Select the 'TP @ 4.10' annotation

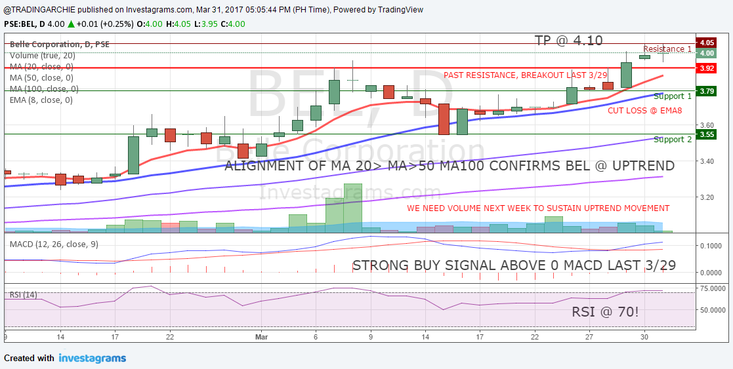pos(568,40)
